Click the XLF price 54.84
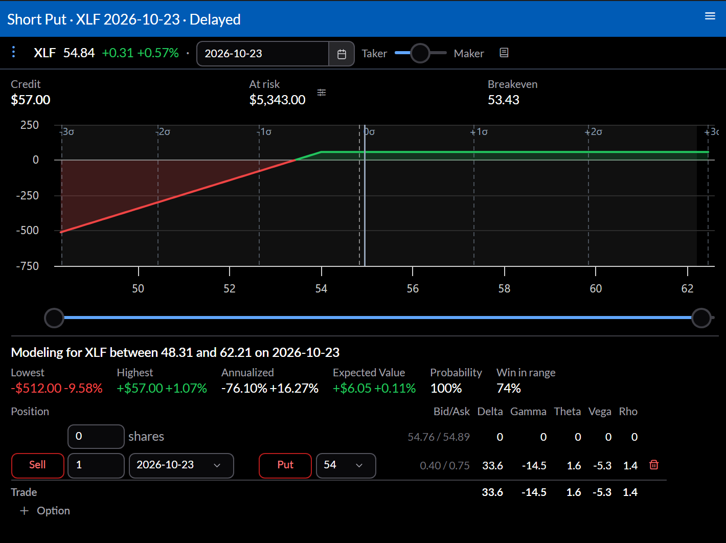 click(79, 53)
